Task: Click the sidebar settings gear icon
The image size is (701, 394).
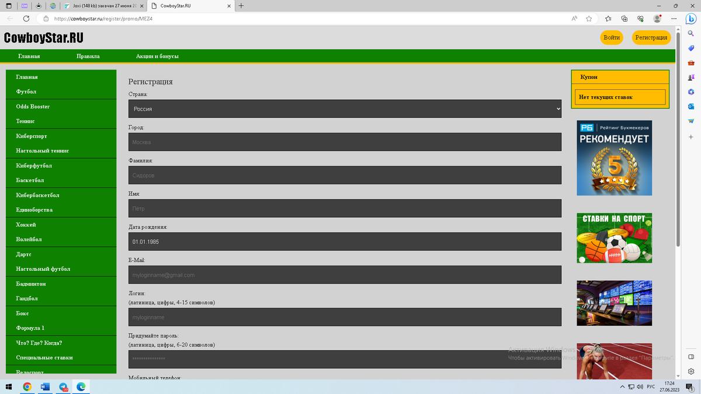Action: (x=691, y=371)
